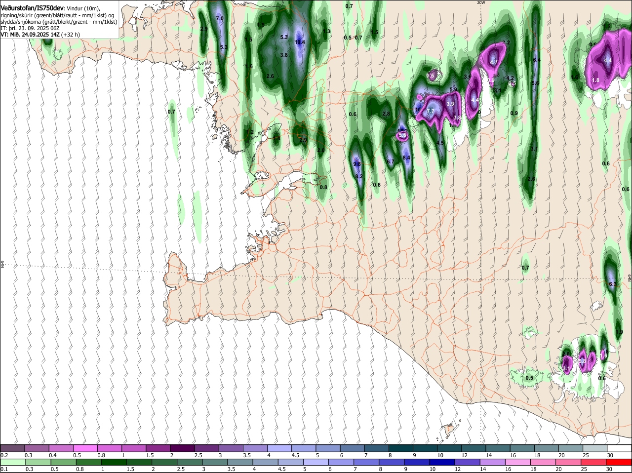Click the 20W longitude label
This screenshot has width=632, height=473.
click(481, 2)
